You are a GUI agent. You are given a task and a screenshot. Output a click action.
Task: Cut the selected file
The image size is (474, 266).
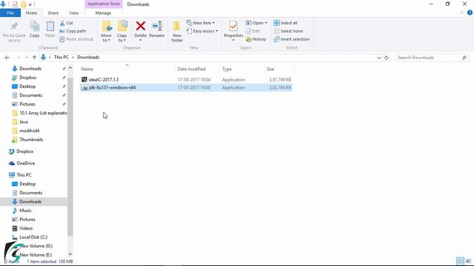67,23
